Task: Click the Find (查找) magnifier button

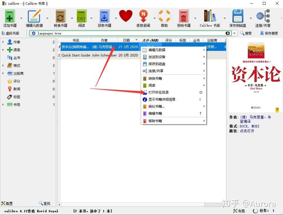Action: tap(45, 204)
